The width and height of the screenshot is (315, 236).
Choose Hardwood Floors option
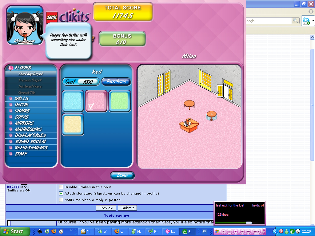pyautogui.click(x=31, y=86)
